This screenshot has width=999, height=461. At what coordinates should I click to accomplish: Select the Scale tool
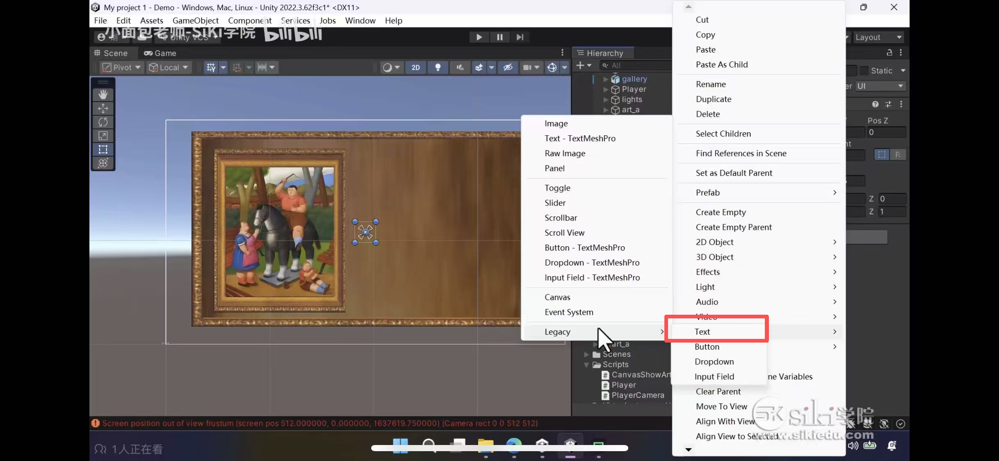pyautogui.click(x=103, y=136)
